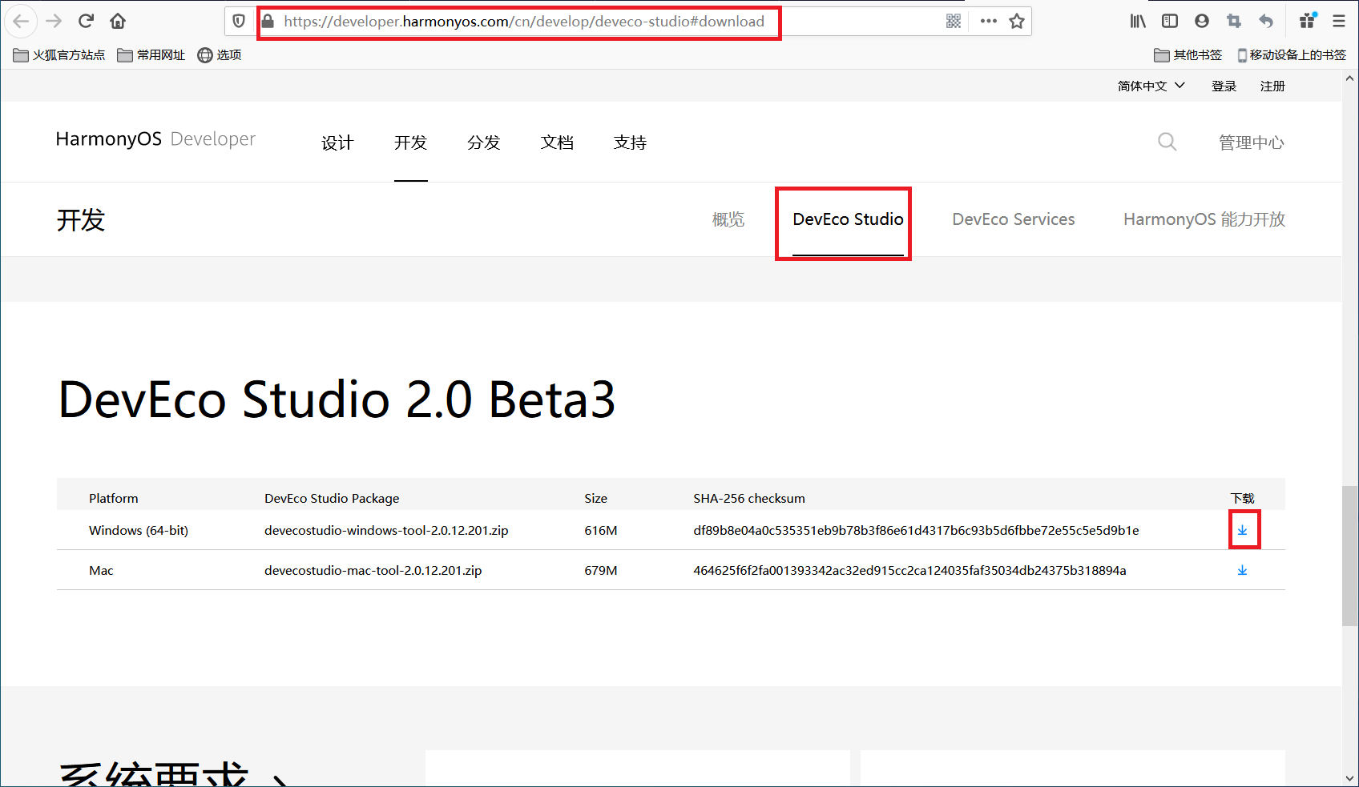Go to the browser home page icon
The image size is (1359, 787).
pyautogui.click(x=118, y=21)
